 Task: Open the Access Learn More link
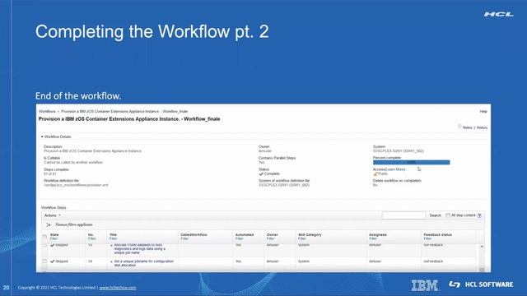click(395, 169)
